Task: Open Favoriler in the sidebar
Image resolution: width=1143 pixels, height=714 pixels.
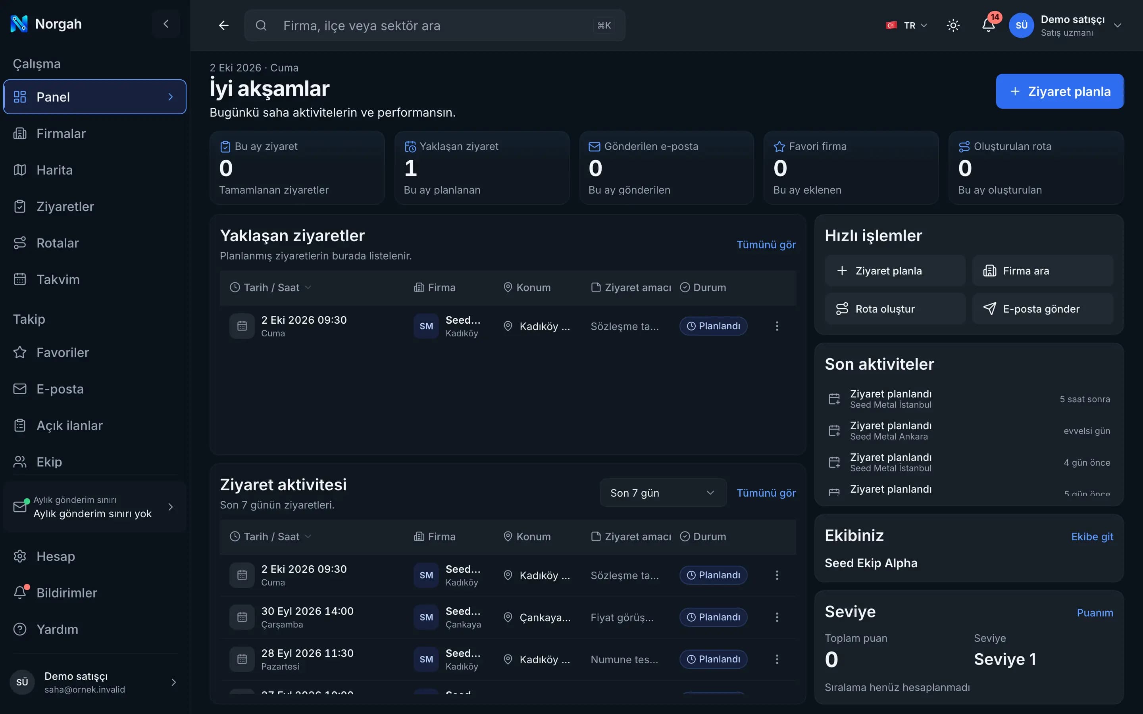Action: [94, 352]
